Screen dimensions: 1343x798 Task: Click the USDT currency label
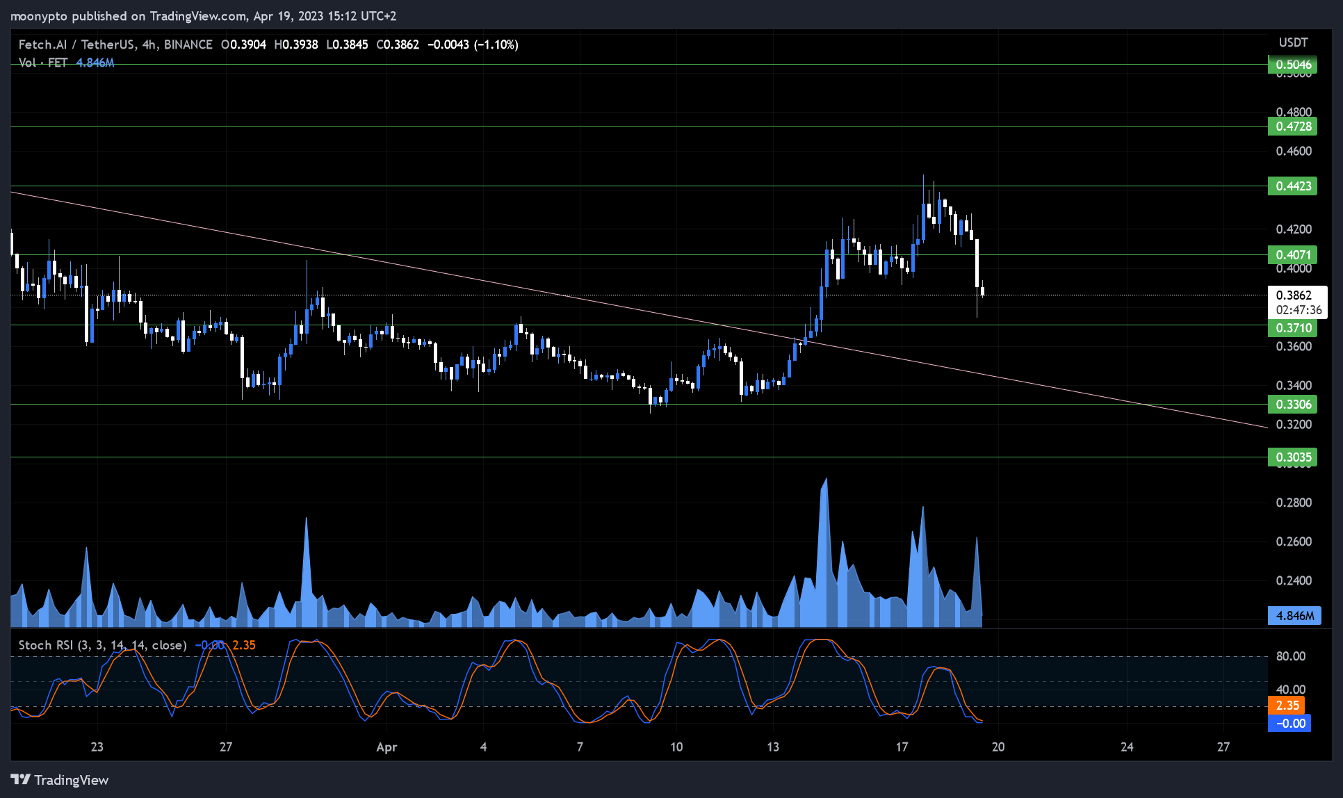(x=1293, y=42)
